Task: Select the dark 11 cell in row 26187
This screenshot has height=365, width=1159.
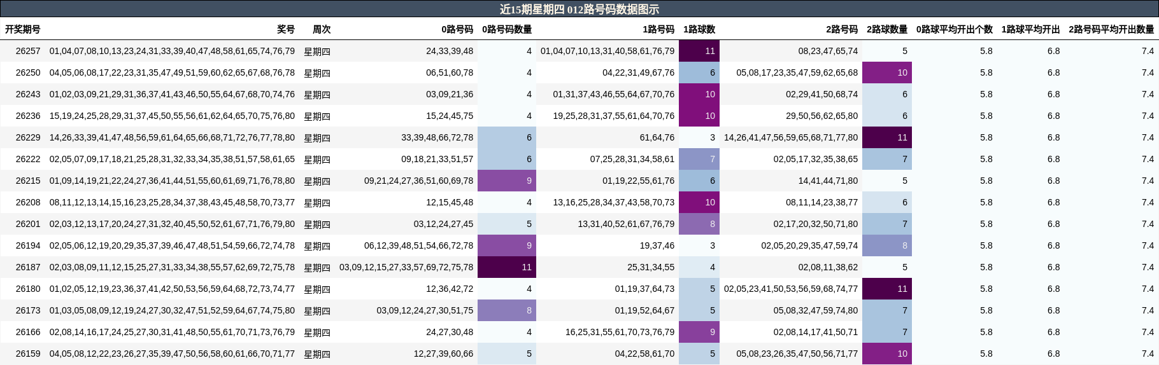Action: click(x=507, y=267)
